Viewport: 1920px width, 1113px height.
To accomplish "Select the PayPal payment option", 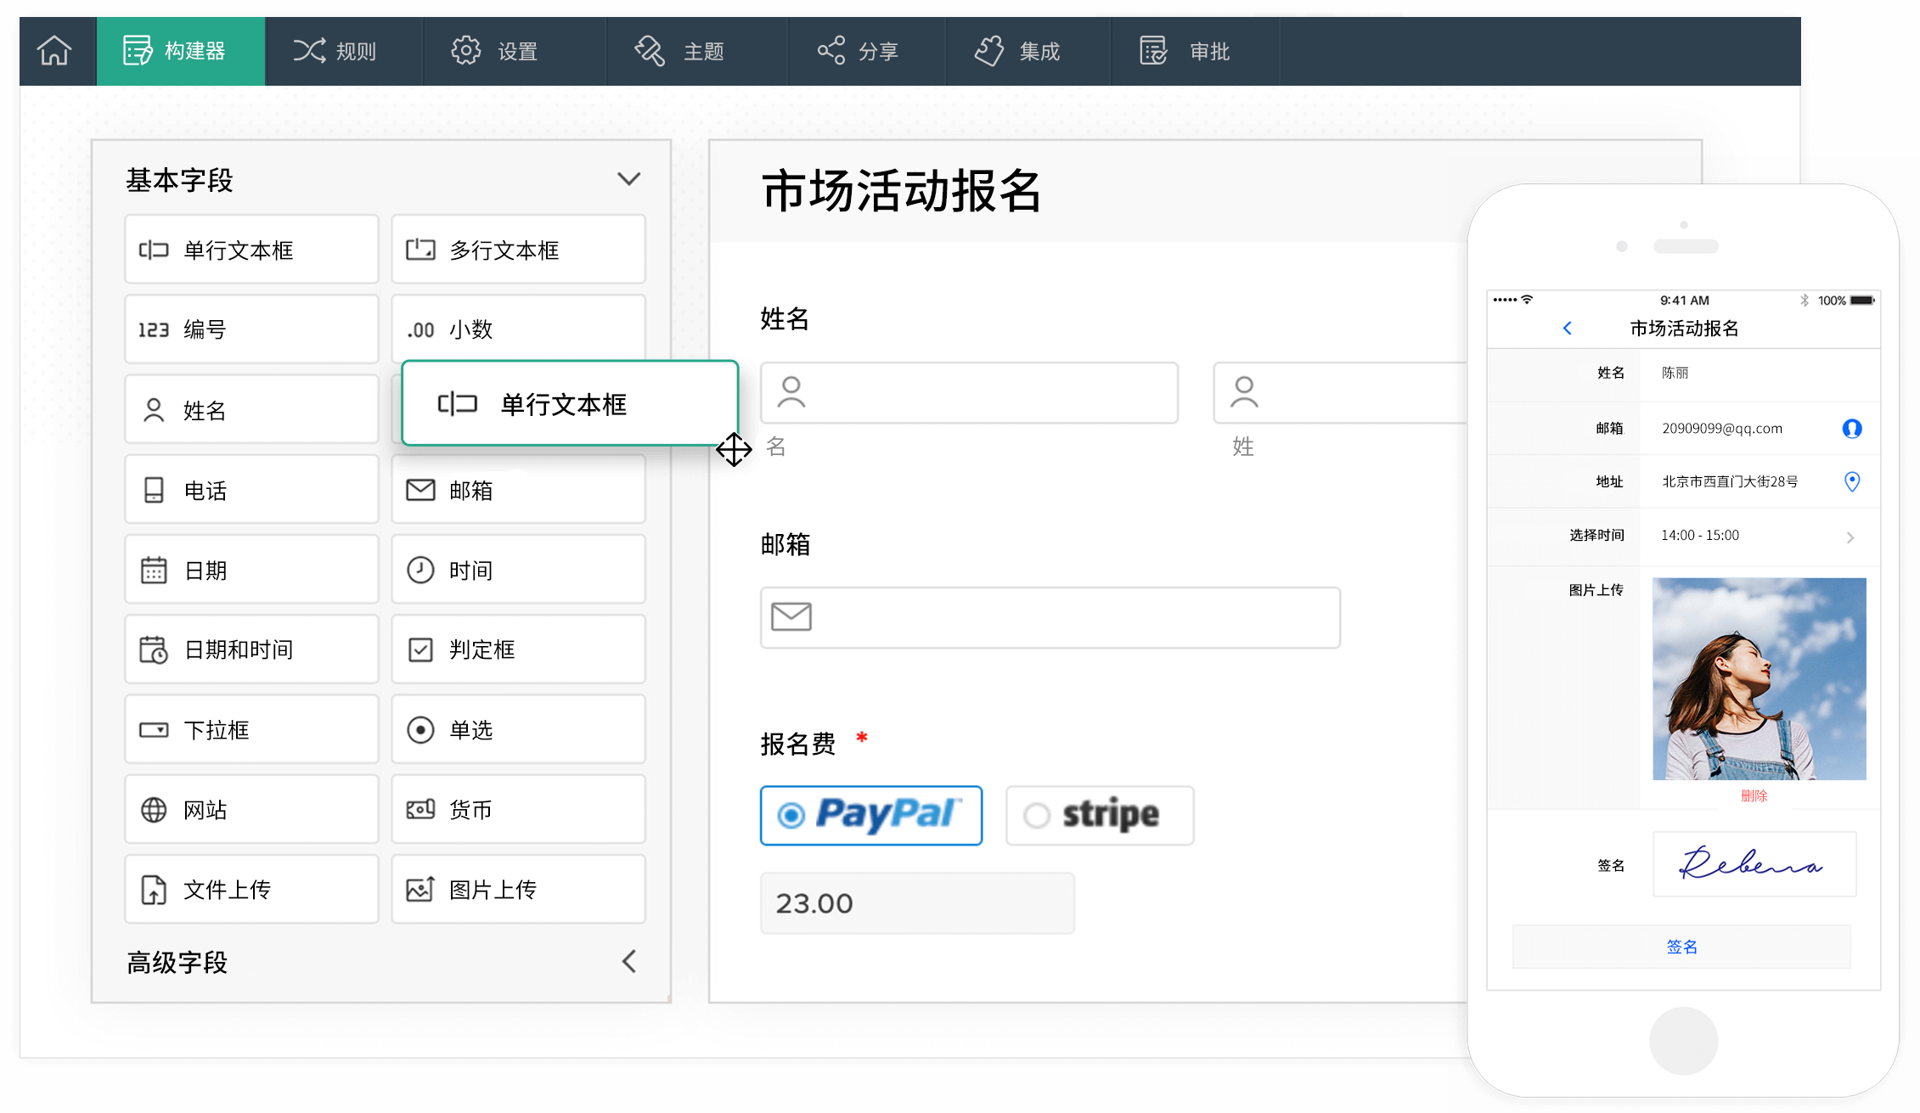I will tap(870, 815).
